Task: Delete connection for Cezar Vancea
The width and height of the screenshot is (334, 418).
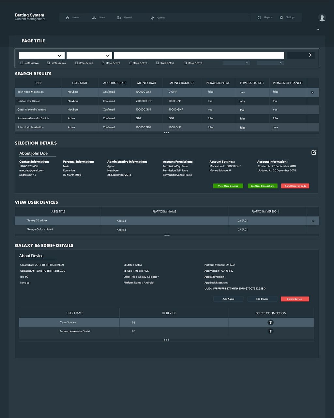Action: (270, 323)
